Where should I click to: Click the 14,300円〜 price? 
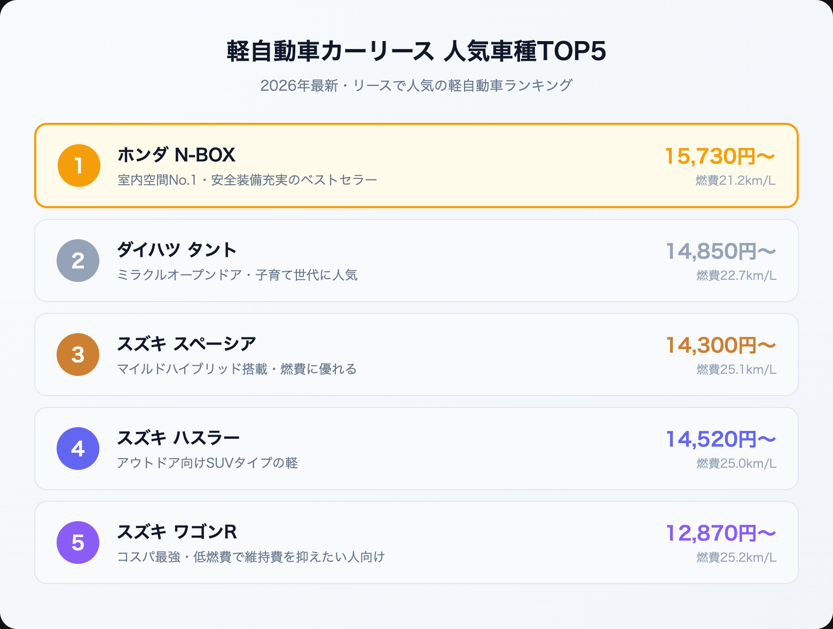point(721,345)
